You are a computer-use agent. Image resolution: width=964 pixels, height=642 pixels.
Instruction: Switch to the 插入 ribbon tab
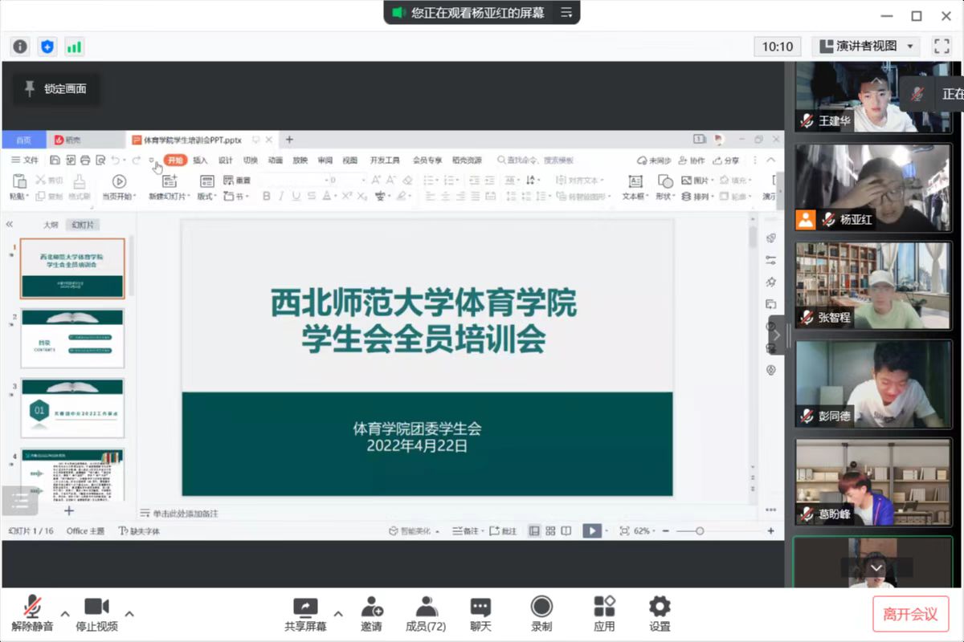200,160
